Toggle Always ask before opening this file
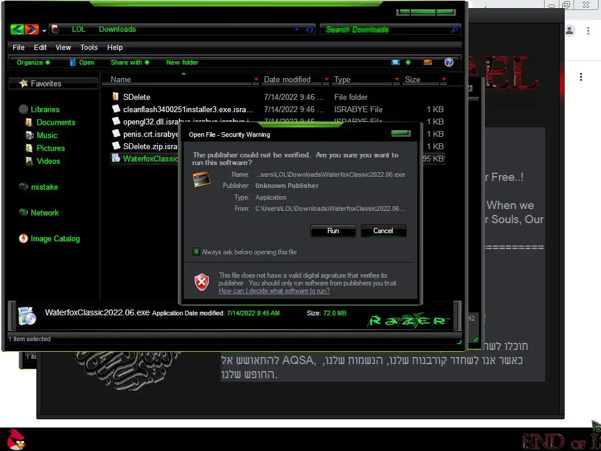Viewport: 601px width, 451px height. click(196, 251)
